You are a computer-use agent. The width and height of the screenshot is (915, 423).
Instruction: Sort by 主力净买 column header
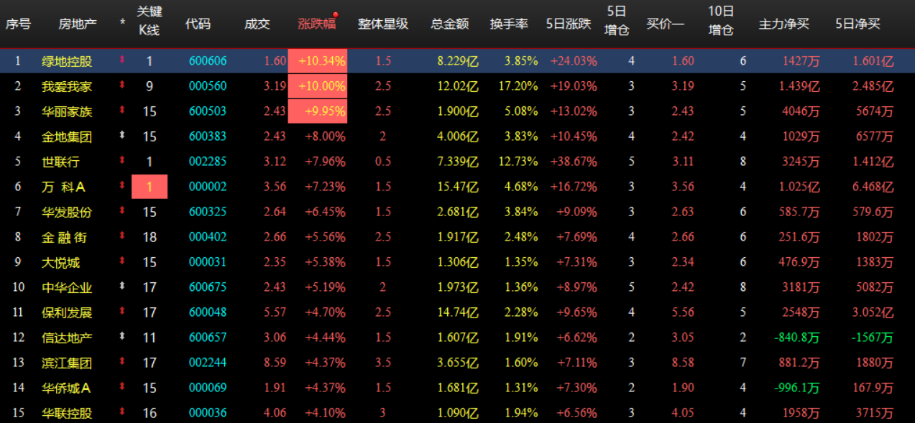[784, 24]
